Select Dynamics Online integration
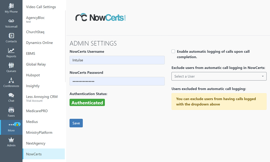The height and width of the screenshot is (162, 270). pos(39,43)
